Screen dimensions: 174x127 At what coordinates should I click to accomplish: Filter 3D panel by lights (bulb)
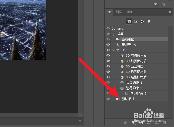[149, 21]
